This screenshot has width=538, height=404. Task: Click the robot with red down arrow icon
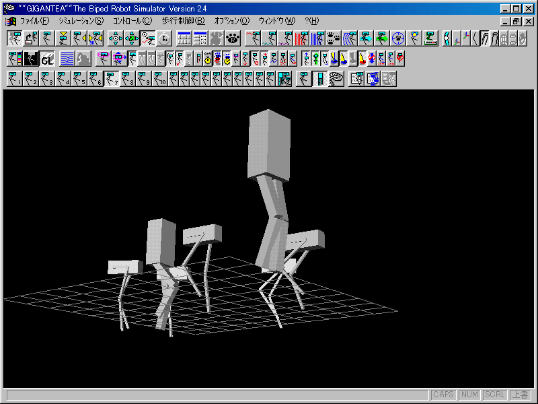coord(245,59)
